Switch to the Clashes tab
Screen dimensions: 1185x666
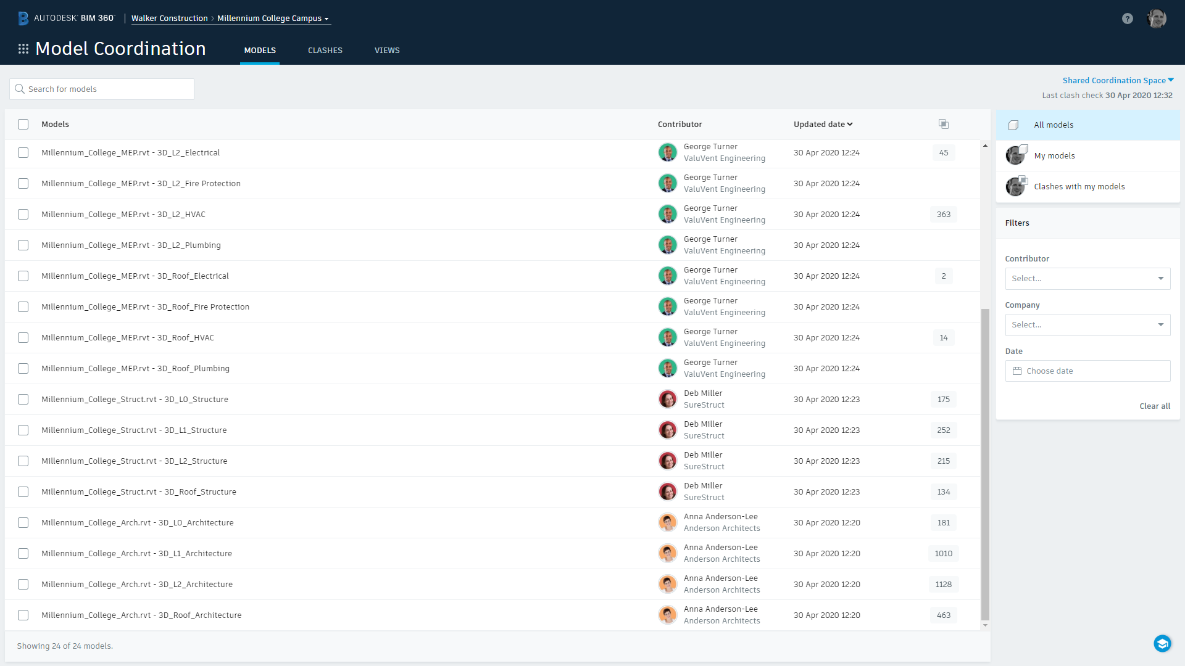[x=325, y=51]
